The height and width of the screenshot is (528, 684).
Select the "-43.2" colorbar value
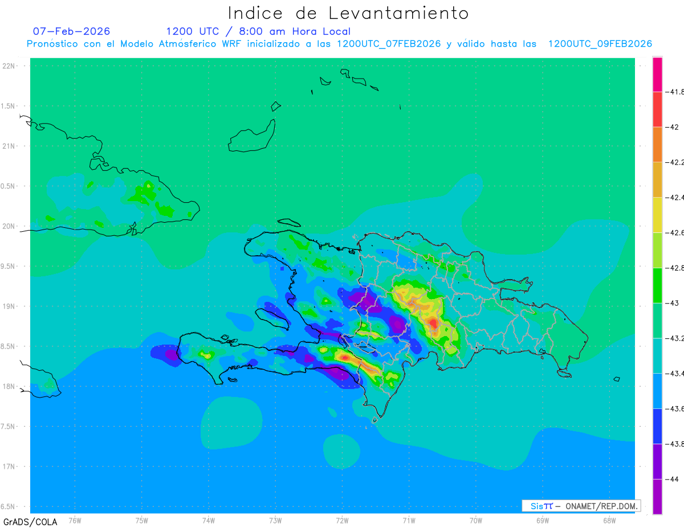point(675,338)
